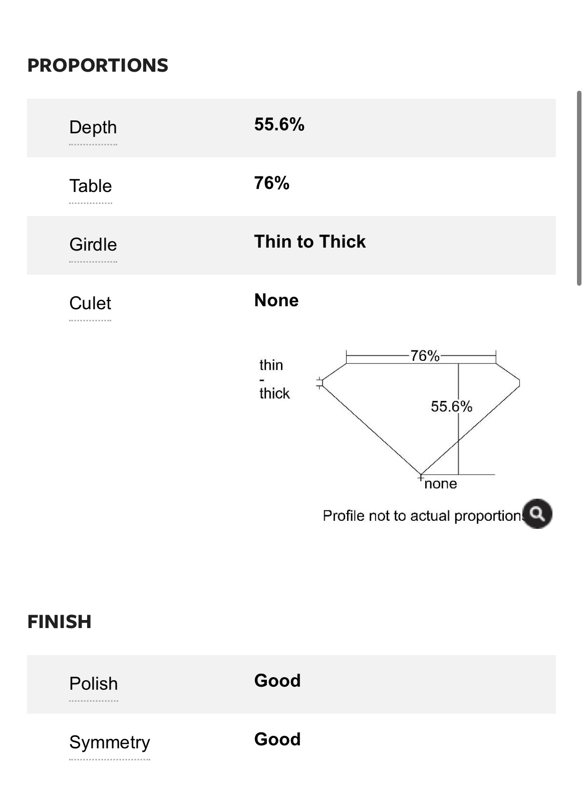Open the Table term definition link

[x=91, y=186]
